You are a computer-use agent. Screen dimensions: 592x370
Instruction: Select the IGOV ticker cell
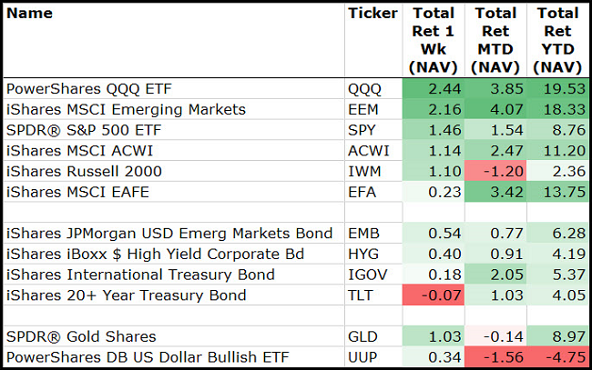pos(365,275)
